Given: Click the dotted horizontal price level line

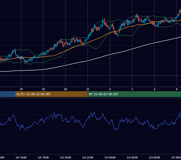Looking at the screenshot, I should [90, 76].
